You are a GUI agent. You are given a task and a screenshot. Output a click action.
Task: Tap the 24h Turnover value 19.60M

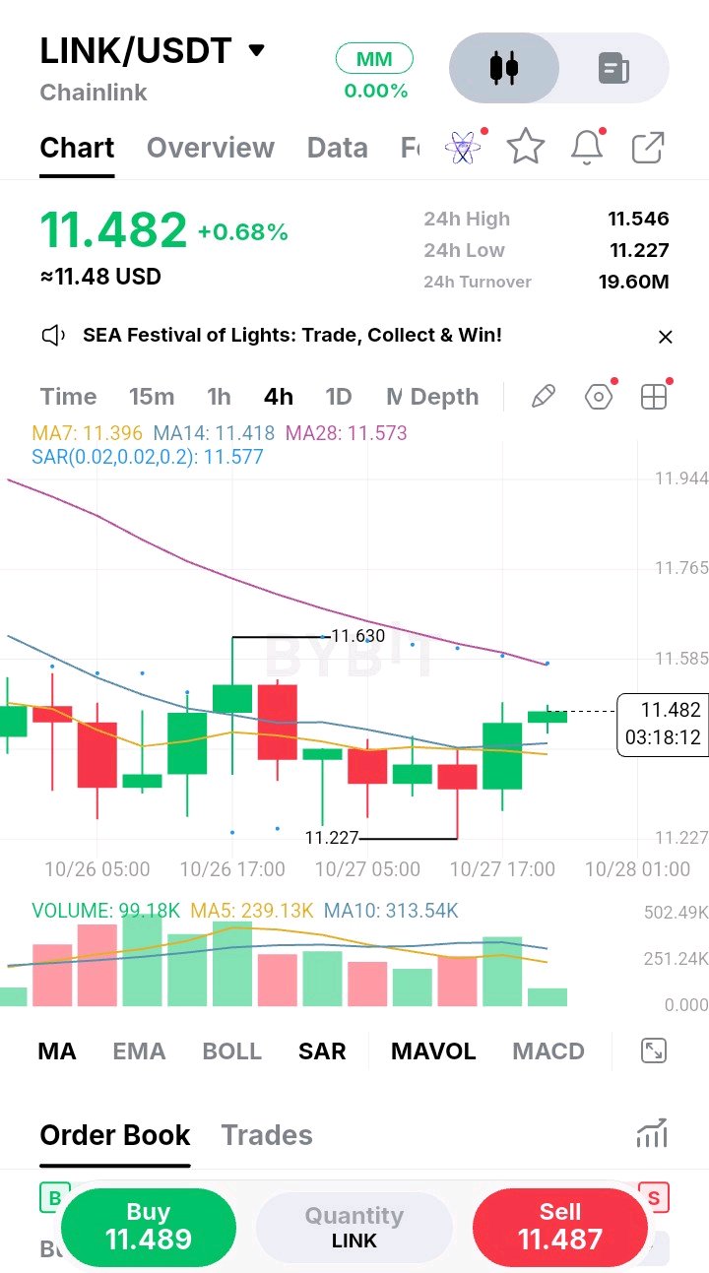click(633, 282)
